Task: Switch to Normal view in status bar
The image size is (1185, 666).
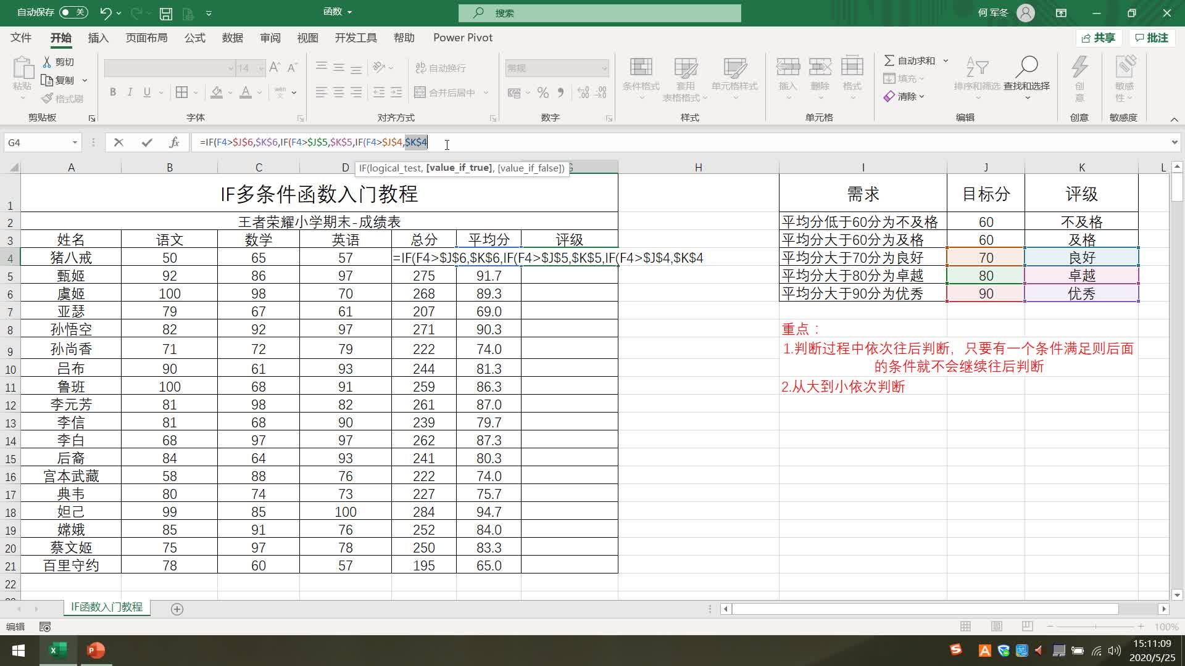Action: 965,627
